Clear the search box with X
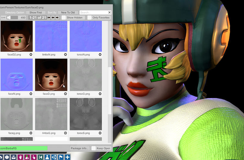Image resolution: width=244 pixels, height=160 pixels. click(x=110, y=13)
